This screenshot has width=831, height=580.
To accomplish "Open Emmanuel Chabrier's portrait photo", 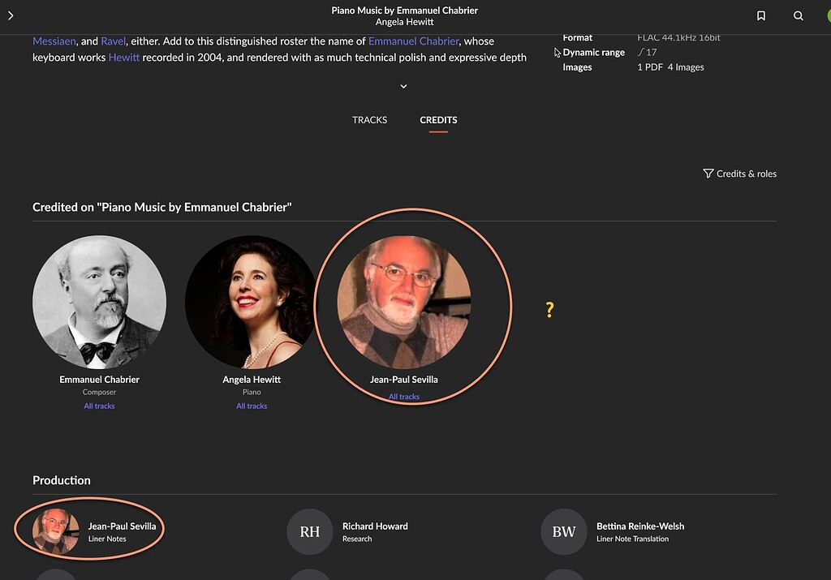I will [x=99, y=301].
